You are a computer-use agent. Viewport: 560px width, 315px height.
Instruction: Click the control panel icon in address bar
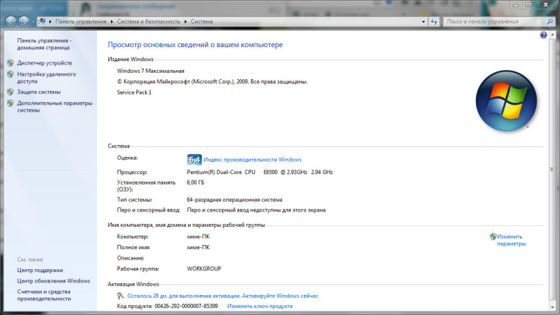42,22
